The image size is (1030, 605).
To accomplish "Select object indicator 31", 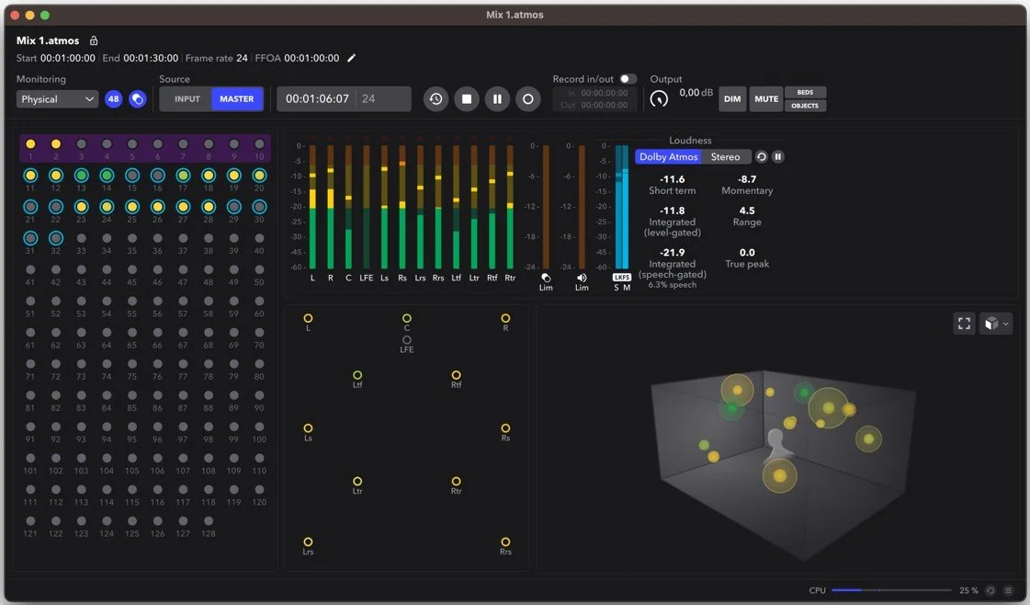I will click(30, 238).
